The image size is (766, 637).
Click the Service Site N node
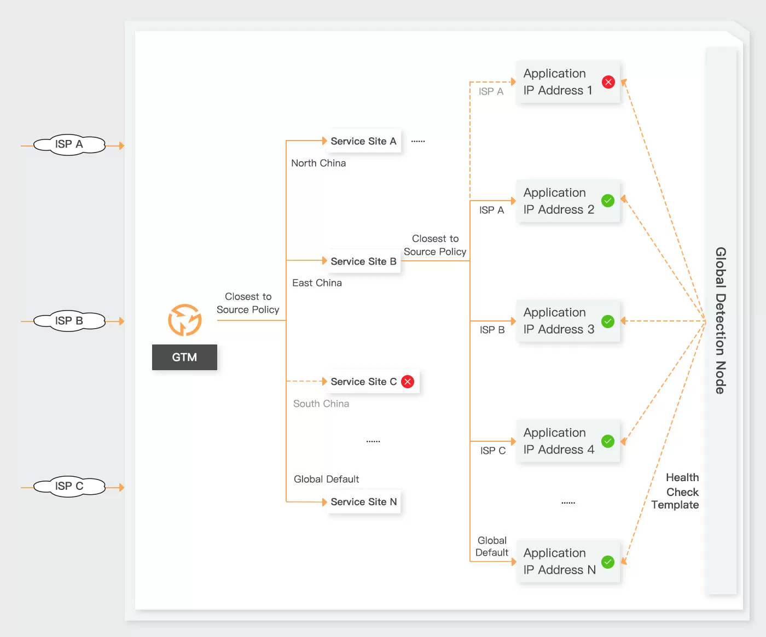tap(363, 502)
